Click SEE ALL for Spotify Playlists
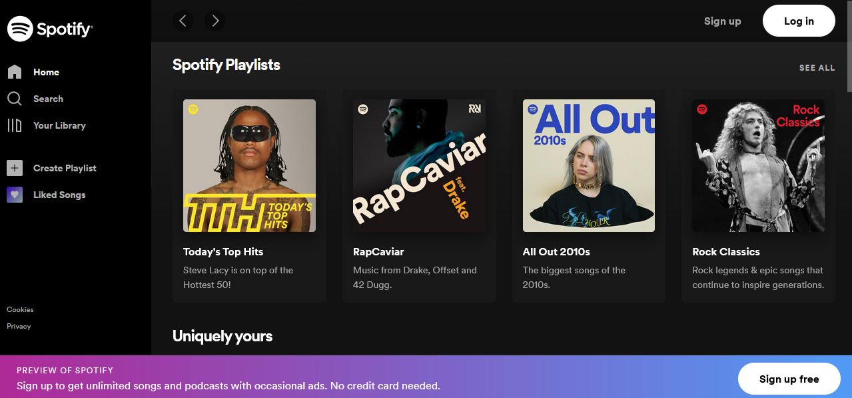The height and width of the screenshot is (398, 852). (x=817, y=68)
